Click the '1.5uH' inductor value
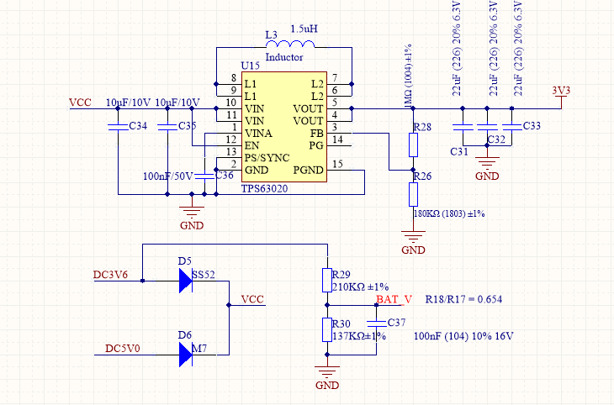 pos(304,29)
